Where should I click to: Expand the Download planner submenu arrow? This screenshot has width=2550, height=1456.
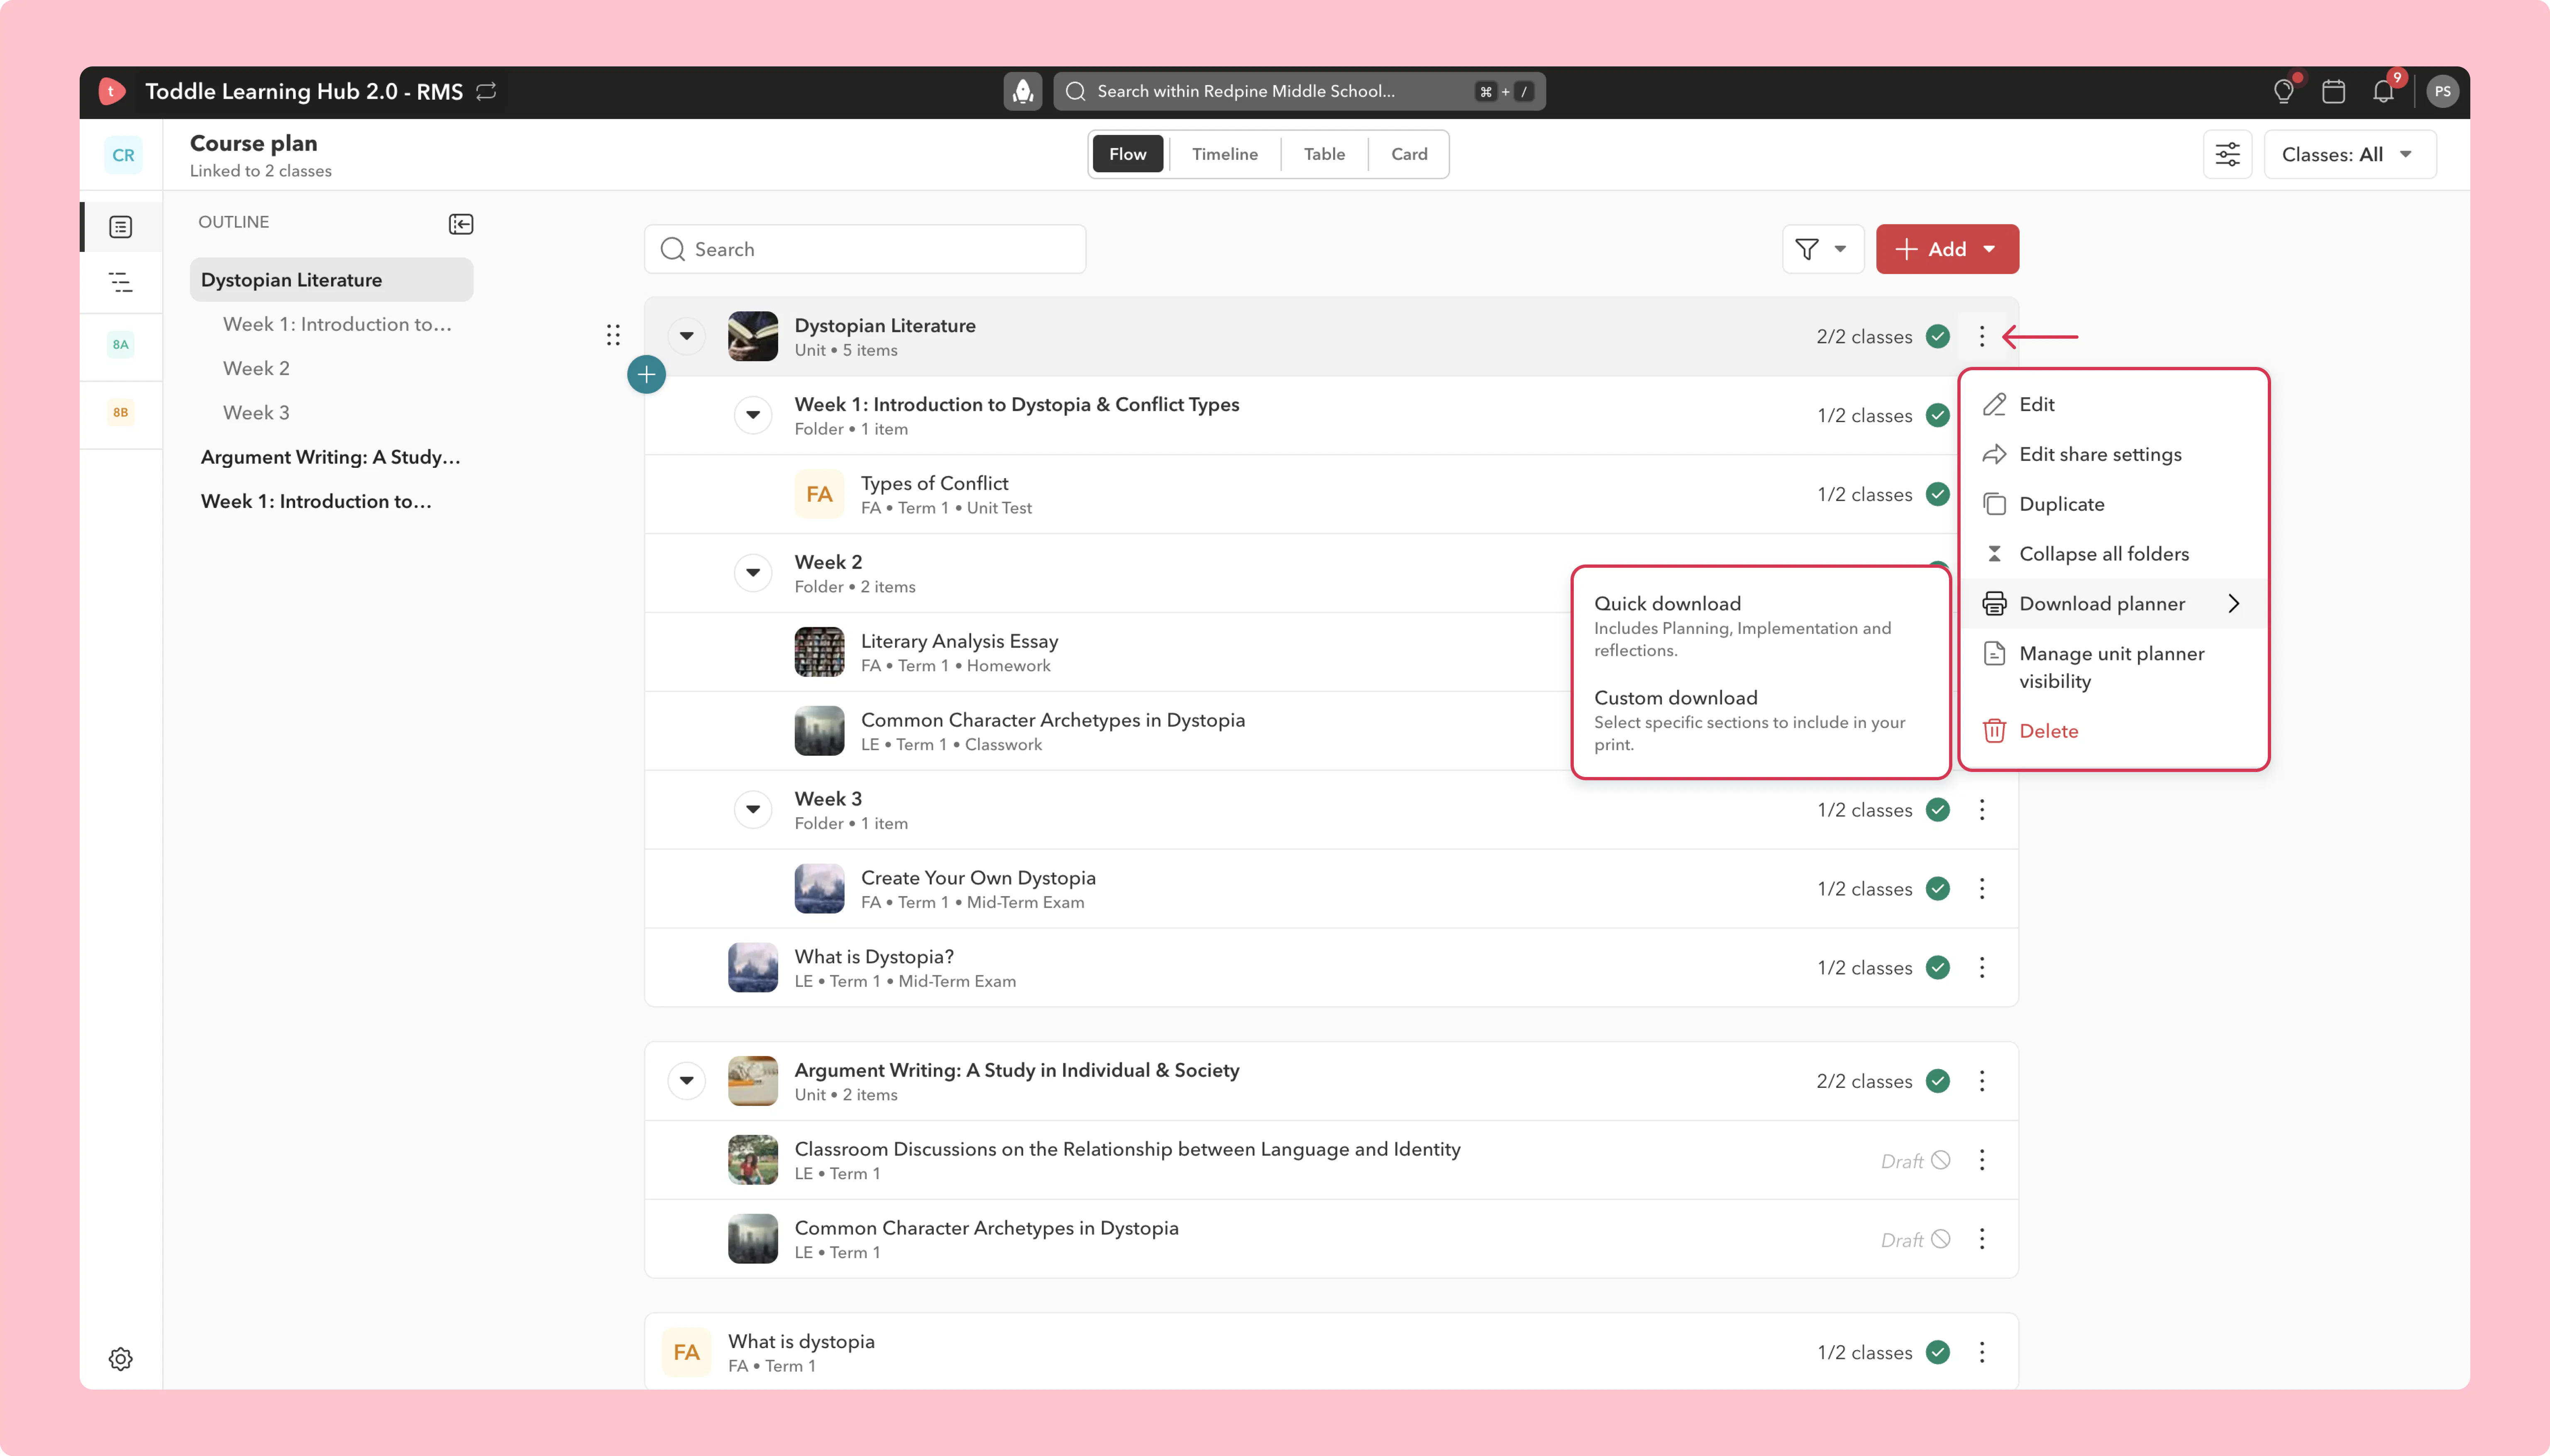point(2234,604)
